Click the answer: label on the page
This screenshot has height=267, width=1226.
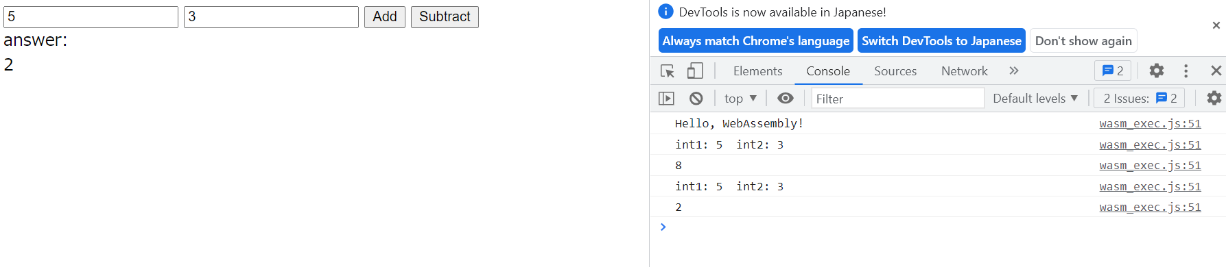[x=36, y=40]
